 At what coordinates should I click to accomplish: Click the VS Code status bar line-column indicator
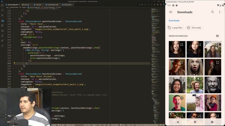click(87, 125)
